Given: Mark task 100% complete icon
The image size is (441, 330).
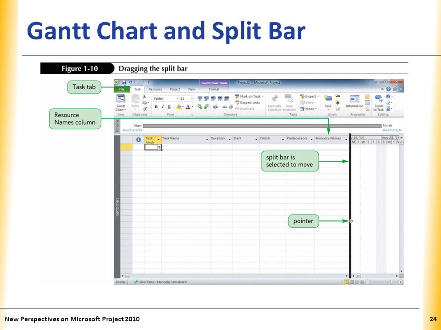Looking at the screenshot, I should [226, 99].
